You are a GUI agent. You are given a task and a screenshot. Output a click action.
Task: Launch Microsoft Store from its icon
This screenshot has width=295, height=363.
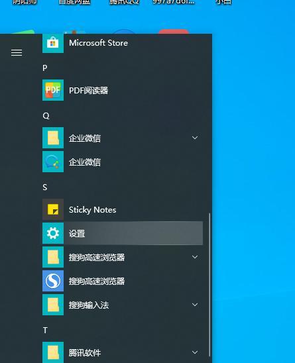[53, 43]
